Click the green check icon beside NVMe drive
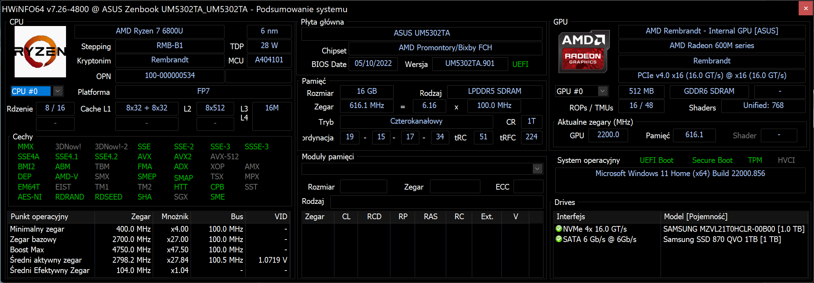Viewport: 814px width, 283px height. 559,228
